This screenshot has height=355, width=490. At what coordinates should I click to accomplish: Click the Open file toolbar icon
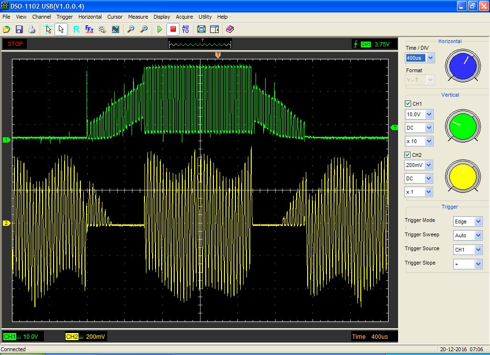pyautogui.click(x=6, y=29)
